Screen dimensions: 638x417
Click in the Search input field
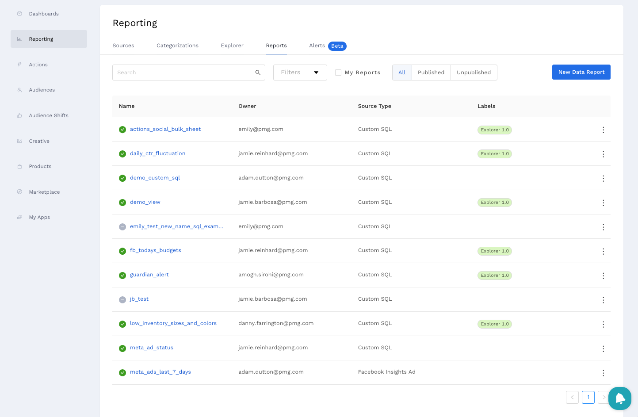pyautogui.click(x=183, y=73)
